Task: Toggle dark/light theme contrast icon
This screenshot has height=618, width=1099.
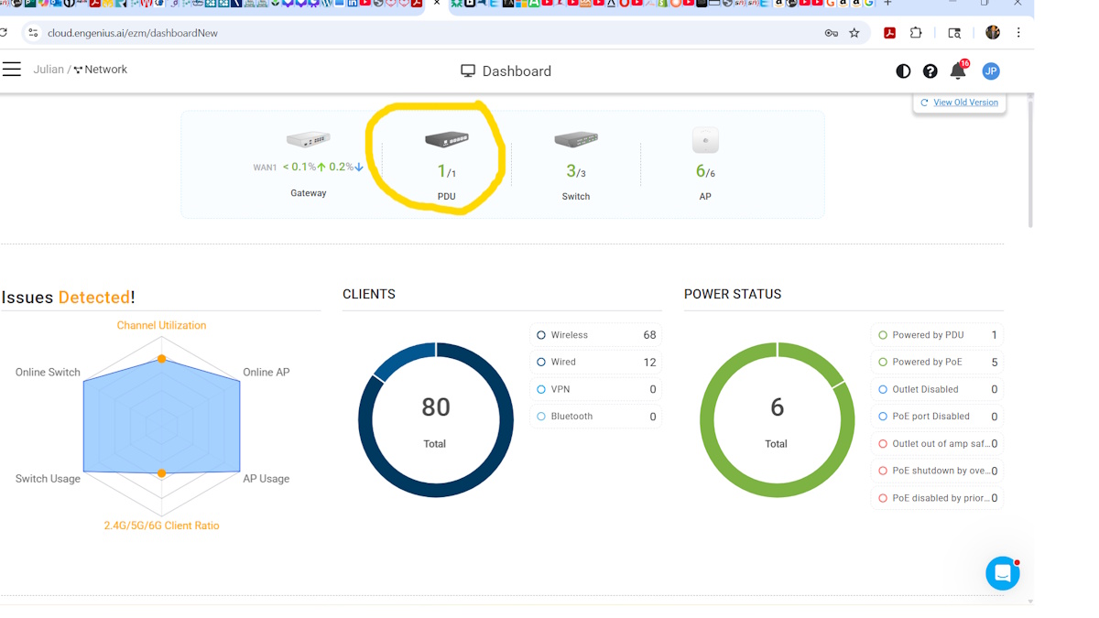Action: (x=903, y=71)
